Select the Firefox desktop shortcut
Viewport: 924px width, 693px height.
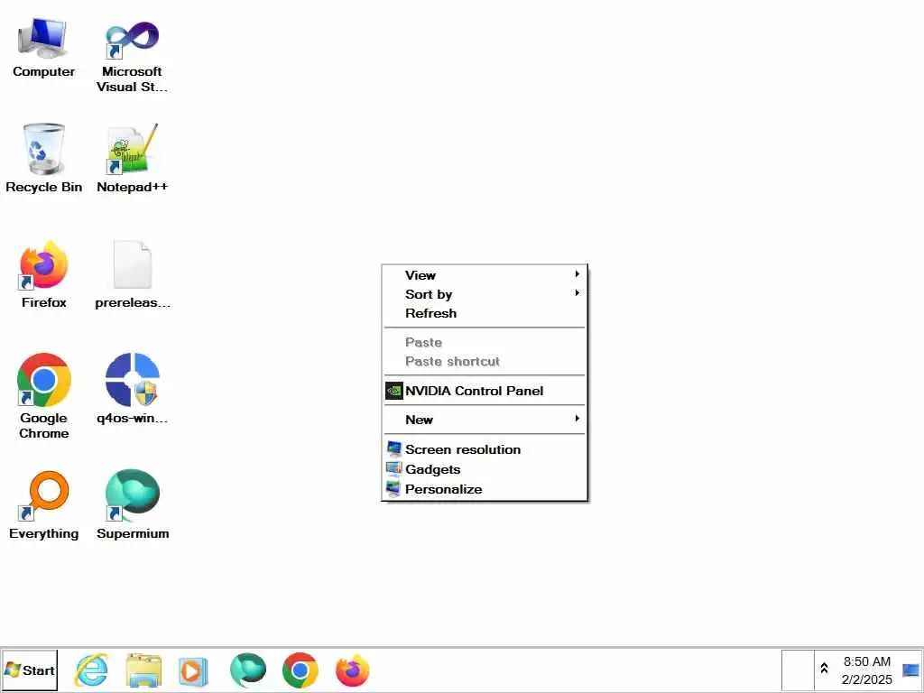pyautogui.click(x=43, y=274)
